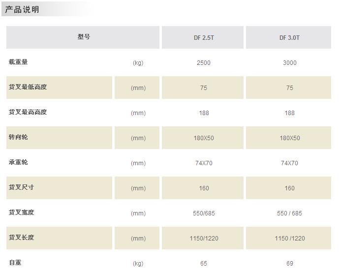
Task: Select the 69 self-weight value
Action: pyautogui.click(x=289, y=264)
